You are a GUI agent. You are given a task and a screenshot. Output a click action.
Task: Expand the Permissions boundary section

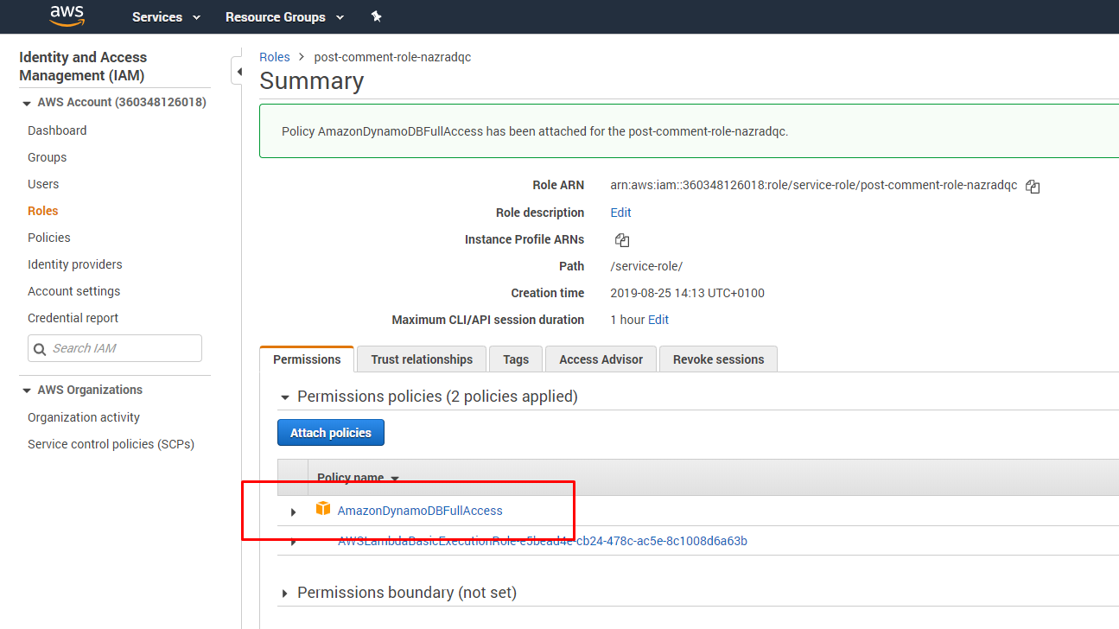pyautogui.click(x=285, y=594)
